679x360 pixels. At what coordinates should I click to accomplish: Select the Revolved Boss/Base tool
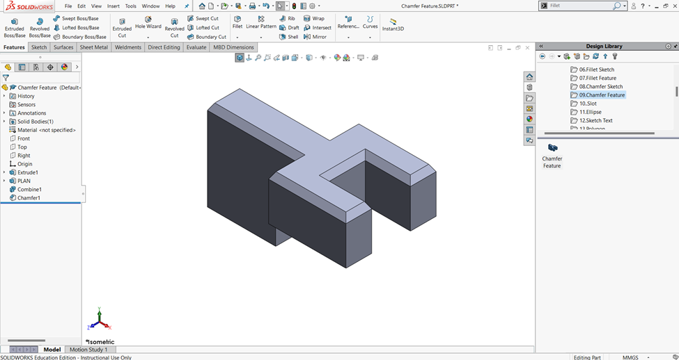click(40, 28)
